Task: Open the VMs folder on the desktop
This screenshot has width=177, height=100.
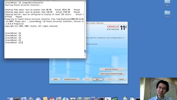Action: point(167,3)
